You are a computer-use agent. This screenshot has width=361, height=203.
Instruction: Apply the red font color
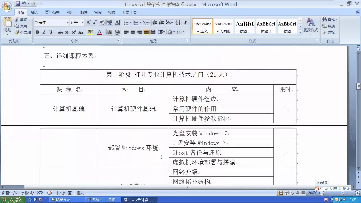[x=99, y=32]
